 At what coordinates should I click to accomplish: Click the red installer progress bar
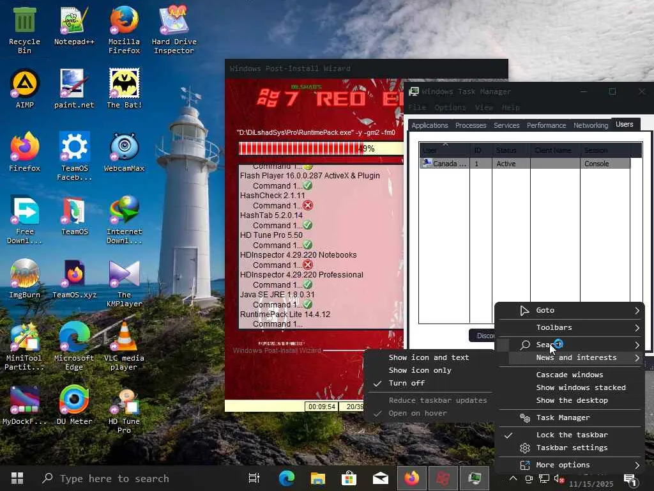[x=321, y=148]
